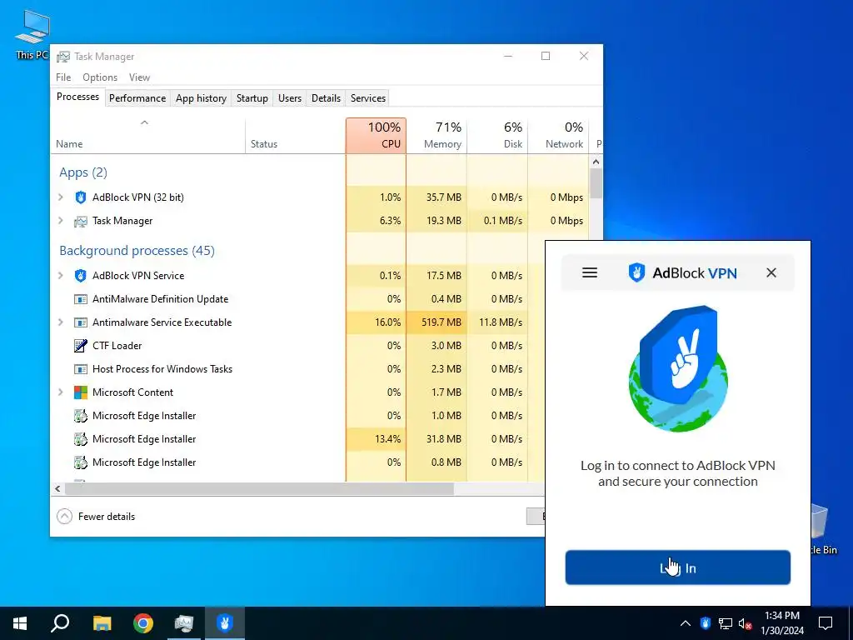853x640 pixels.
Task: Click the AdBlock VPN Service process icon
Action: coord(81,275)
